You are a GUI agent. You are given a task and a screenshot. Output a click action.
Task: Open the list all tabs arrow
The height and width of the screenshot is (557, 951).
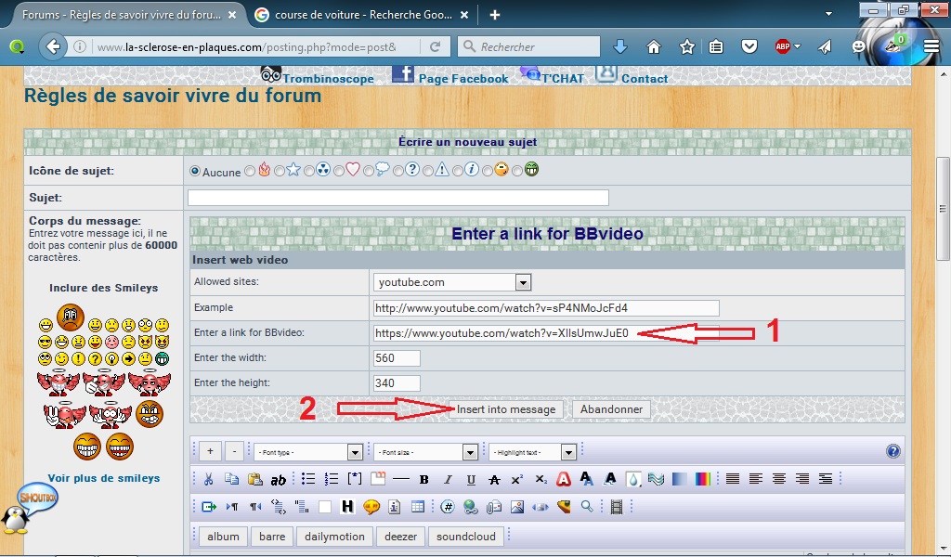pos(828,13)
